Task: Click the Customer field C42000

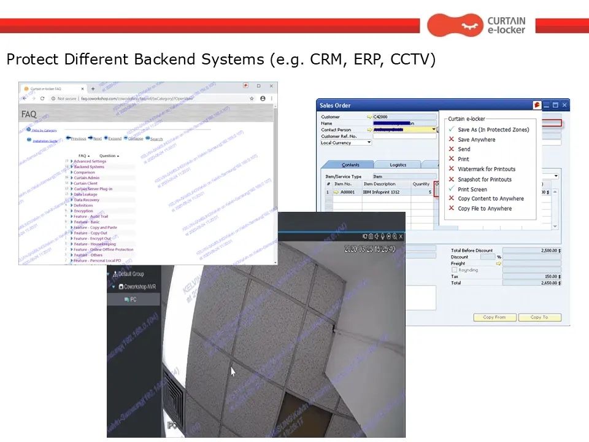Action: (x=404, y=117)
